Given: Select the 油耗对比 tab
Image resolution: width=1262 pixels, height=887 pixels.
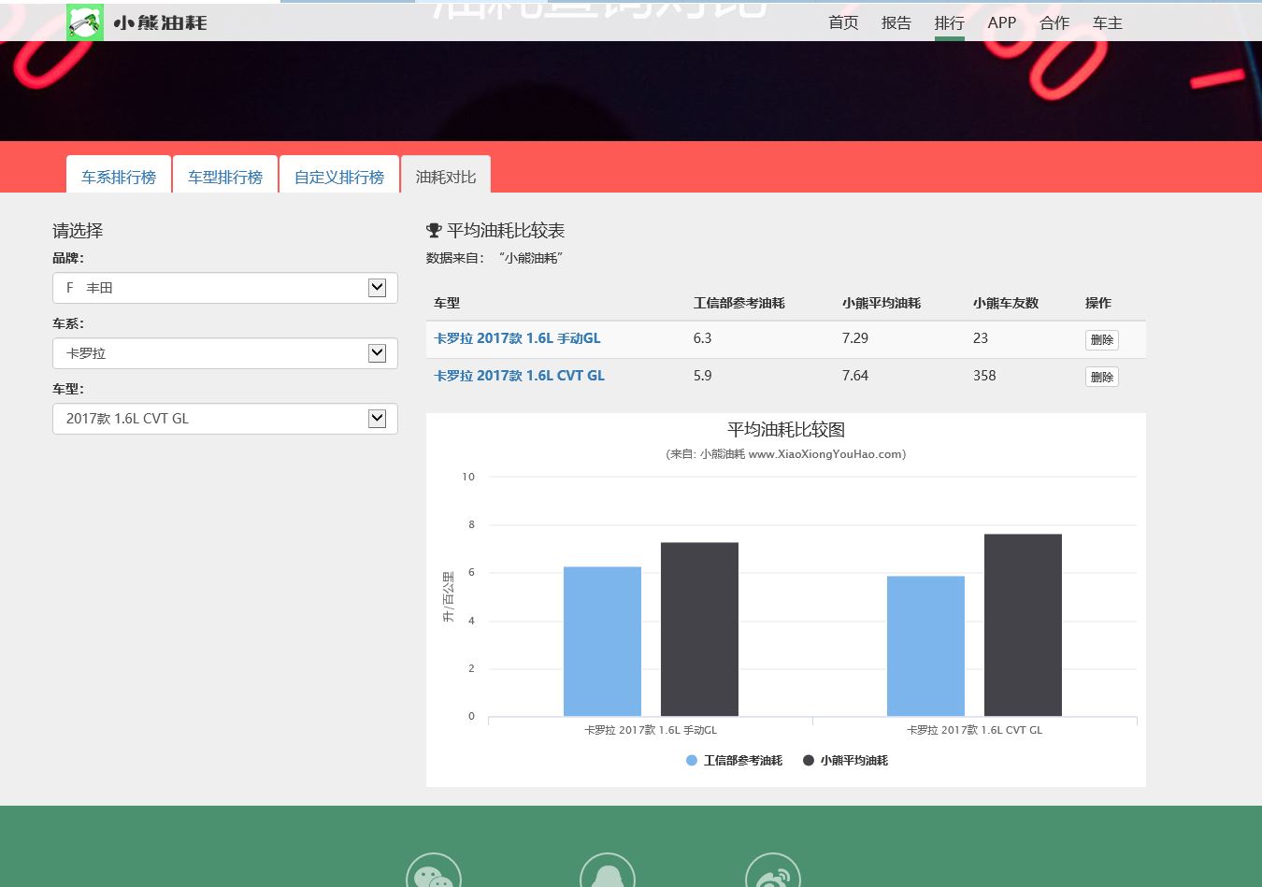Looking at the screenshot, I should [446, 176].
